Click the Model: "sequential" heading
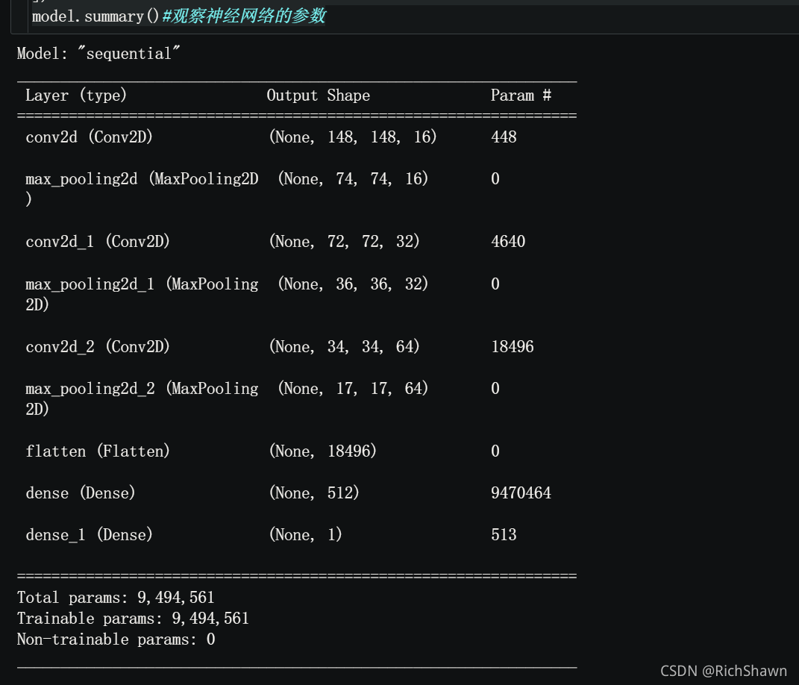Screen dimensions: 799x685 (98, 54)
